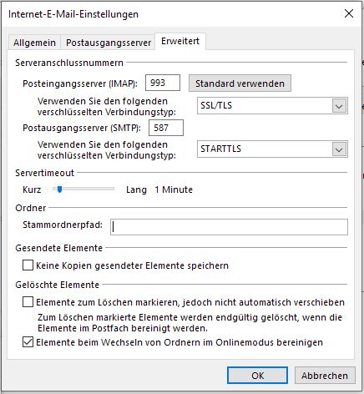Screen dimensions: 364x394
Task: Focus the Stammordnerpfad text field
Action: (x=229, y=227)
